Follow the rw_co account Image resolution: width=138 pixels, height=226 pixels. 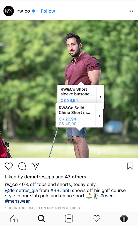48,11
